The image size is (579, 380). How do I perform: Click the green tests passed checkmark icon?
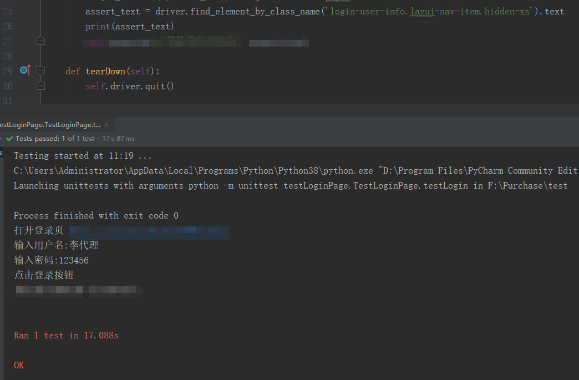pos(9,139)
